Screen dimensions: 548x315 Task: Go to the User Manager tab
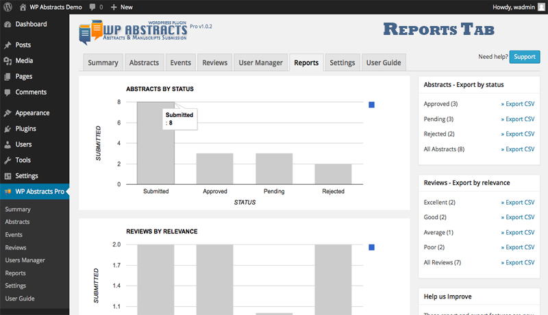coord(261,62)
